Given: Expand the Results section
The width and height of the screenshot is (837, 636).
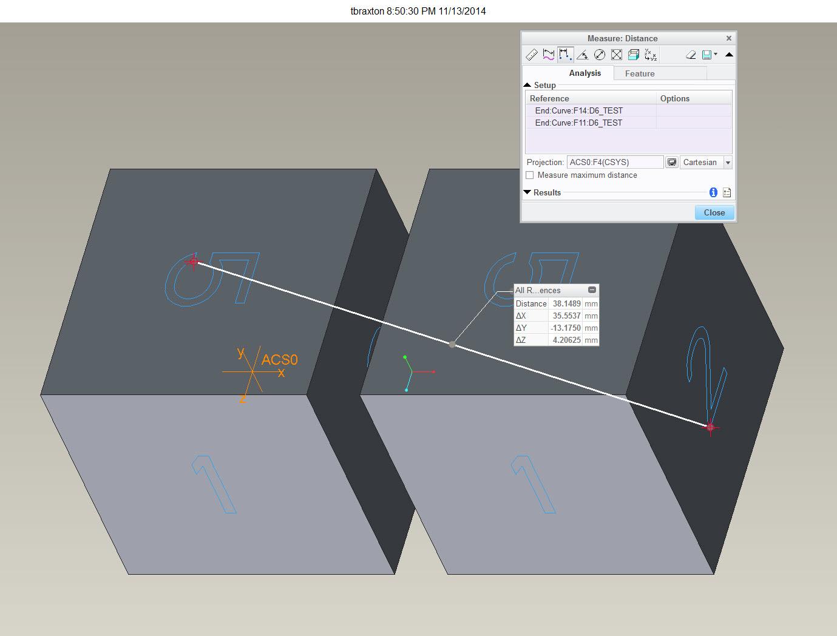Looking at the screenshot, I should tap(527, 192).
